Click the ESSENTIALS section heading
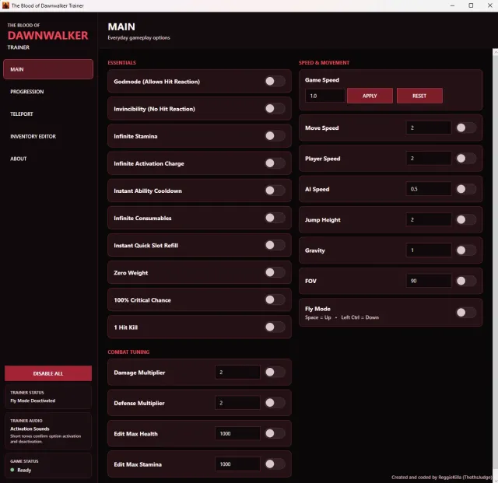This screenshot has height=483, width=498. click(x=121, y=62)
